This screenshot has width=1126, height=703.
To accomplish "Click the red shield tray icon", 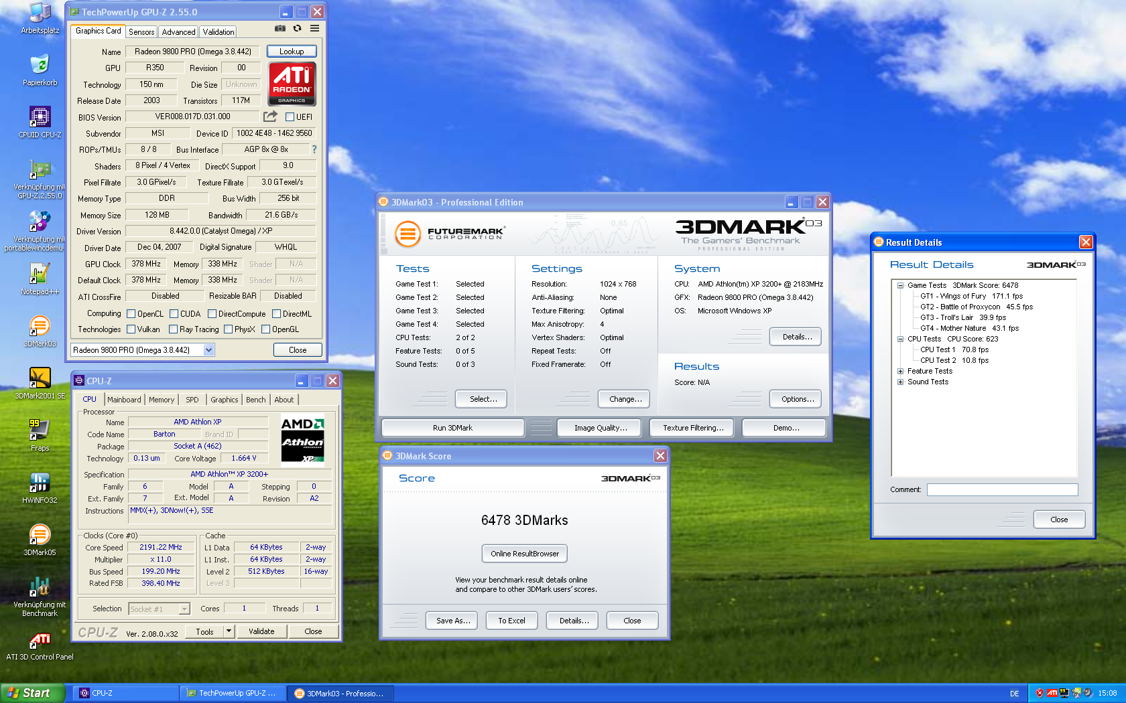I will tap(1040, 693).
